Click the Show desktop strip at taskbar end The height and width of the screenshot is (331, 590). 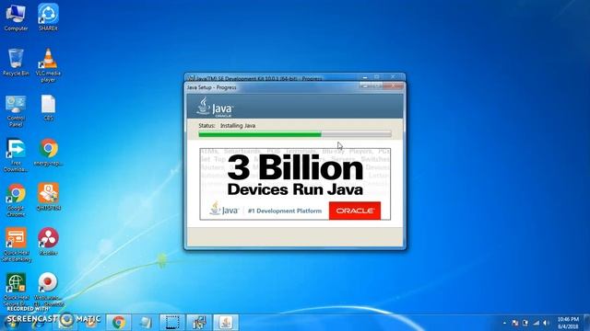(586, 323)
